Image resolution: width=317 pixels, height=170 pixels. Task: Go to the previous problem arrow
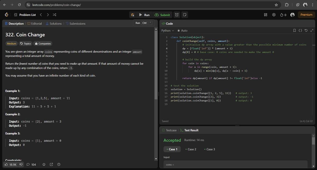point(41,15)
